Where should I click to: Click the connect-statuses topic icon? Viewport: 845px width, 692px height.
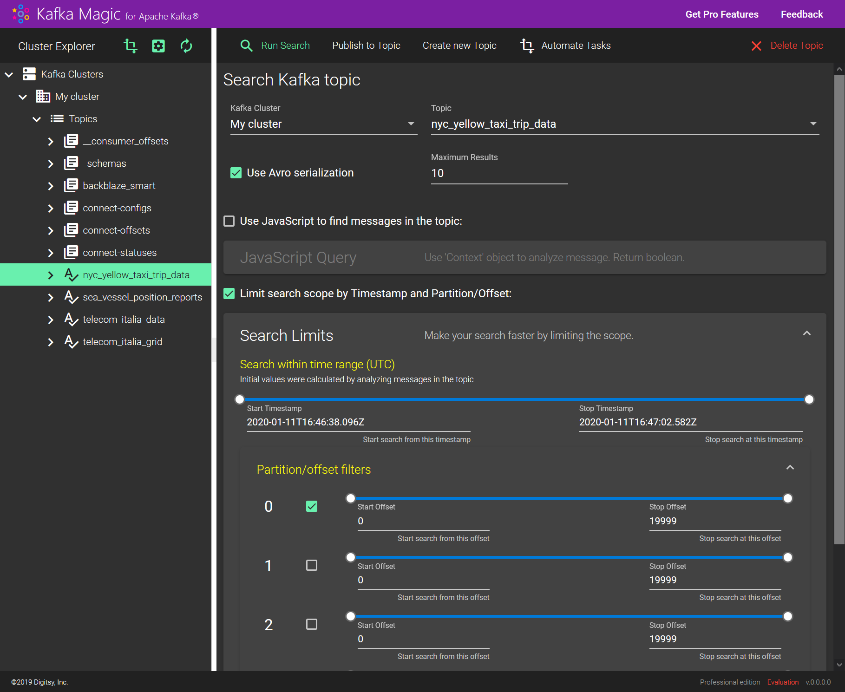pos(71,252)
